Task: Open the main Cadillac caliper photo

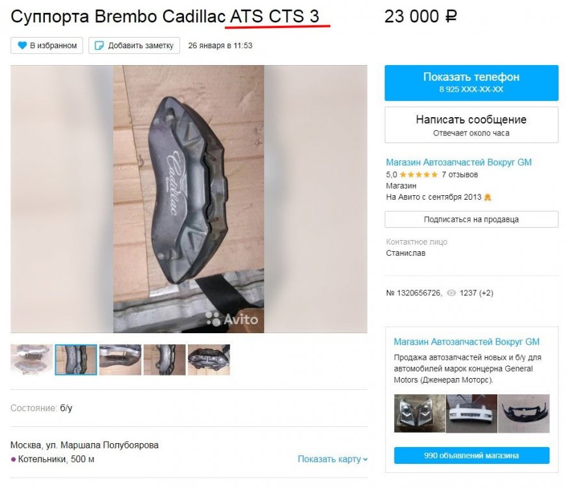Action: 189,199
